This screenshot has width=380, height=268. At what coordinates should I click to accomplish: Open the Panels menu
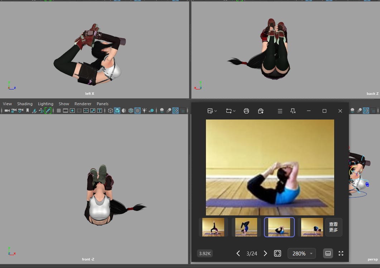click(x=102, y=104)
